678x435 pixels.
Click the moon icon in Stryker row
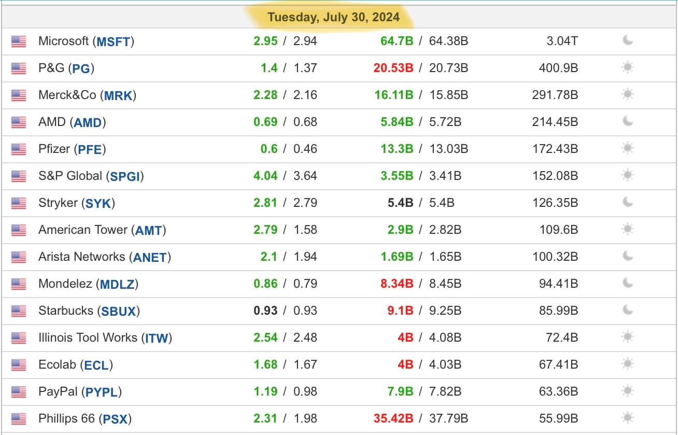[628, 202]
